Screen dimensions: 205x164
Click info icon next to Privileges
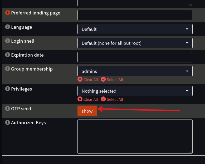click(x=8, y=89)
